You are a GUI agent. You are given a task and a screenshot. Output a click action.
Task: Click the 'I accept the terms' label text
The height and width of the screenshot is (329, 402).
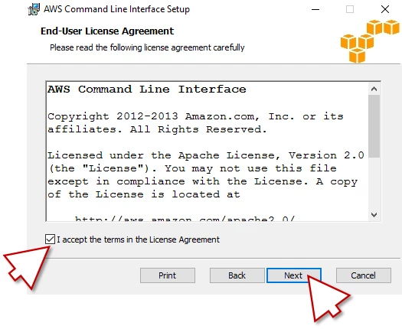[x=138, y=239]
